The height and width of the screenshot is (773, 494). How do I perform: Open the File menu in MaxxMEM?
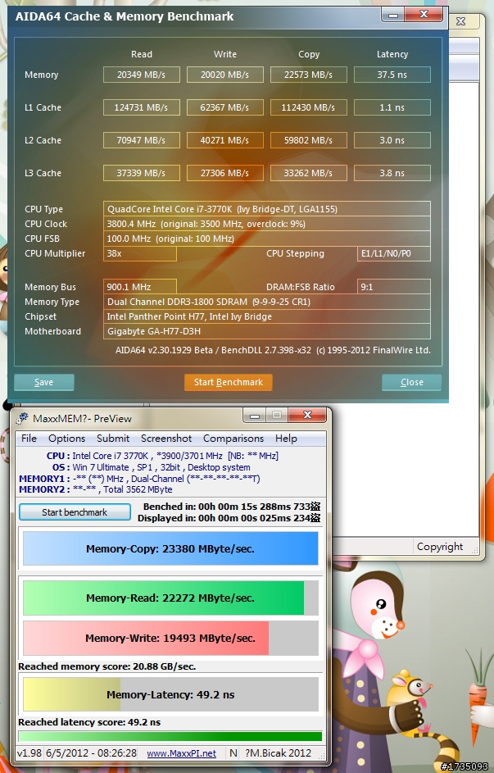coord(29,439)
